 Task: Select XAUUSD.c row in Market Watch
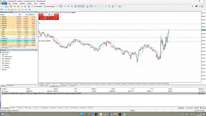[x=18, y=39]
